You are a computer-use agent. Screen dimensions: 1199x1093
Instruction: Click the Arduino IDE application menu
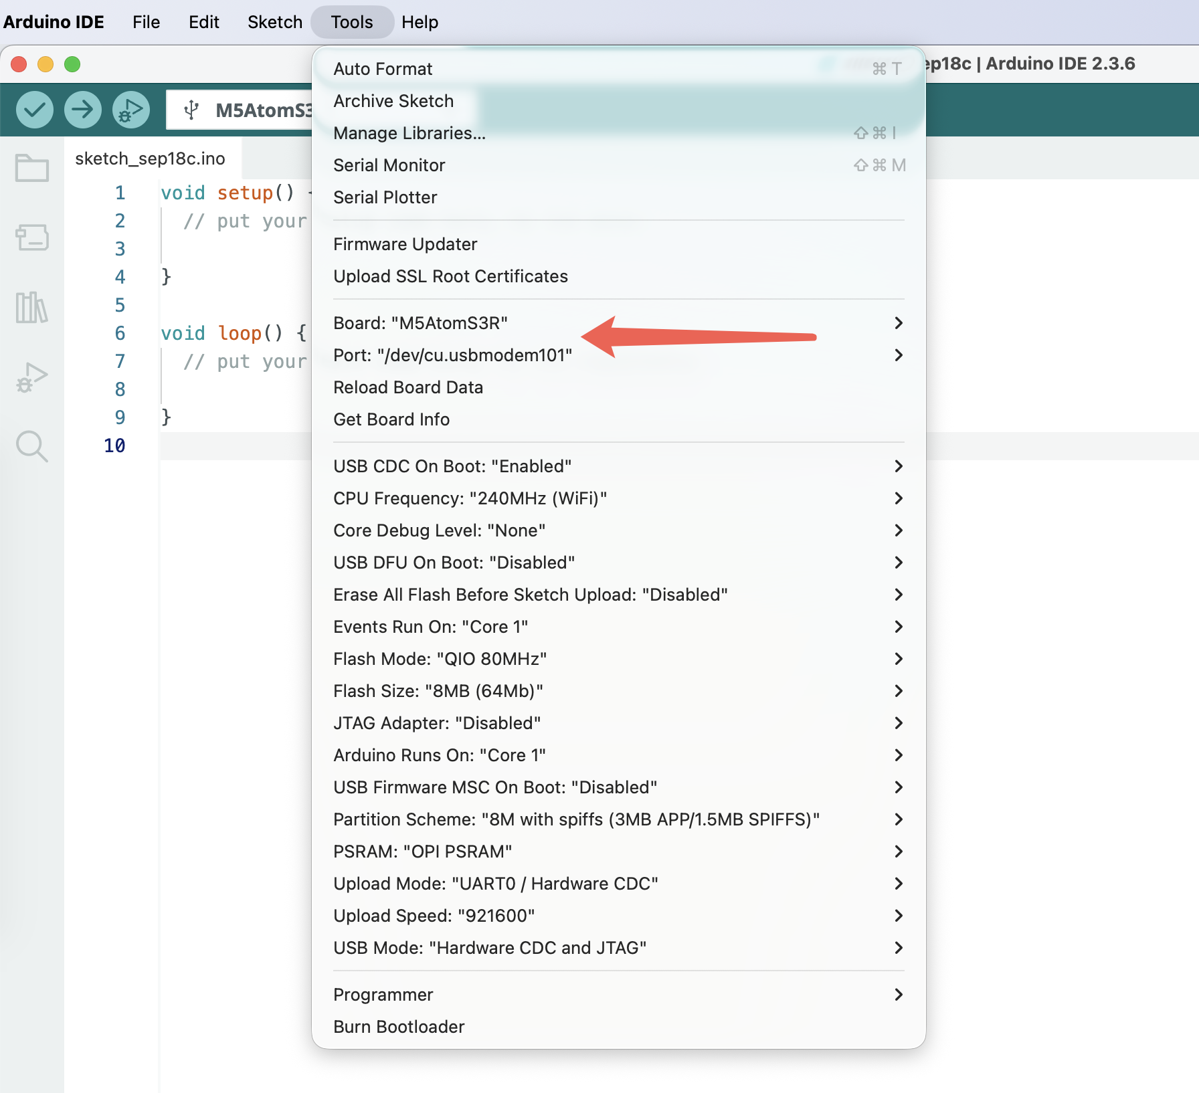click(54, 22)
